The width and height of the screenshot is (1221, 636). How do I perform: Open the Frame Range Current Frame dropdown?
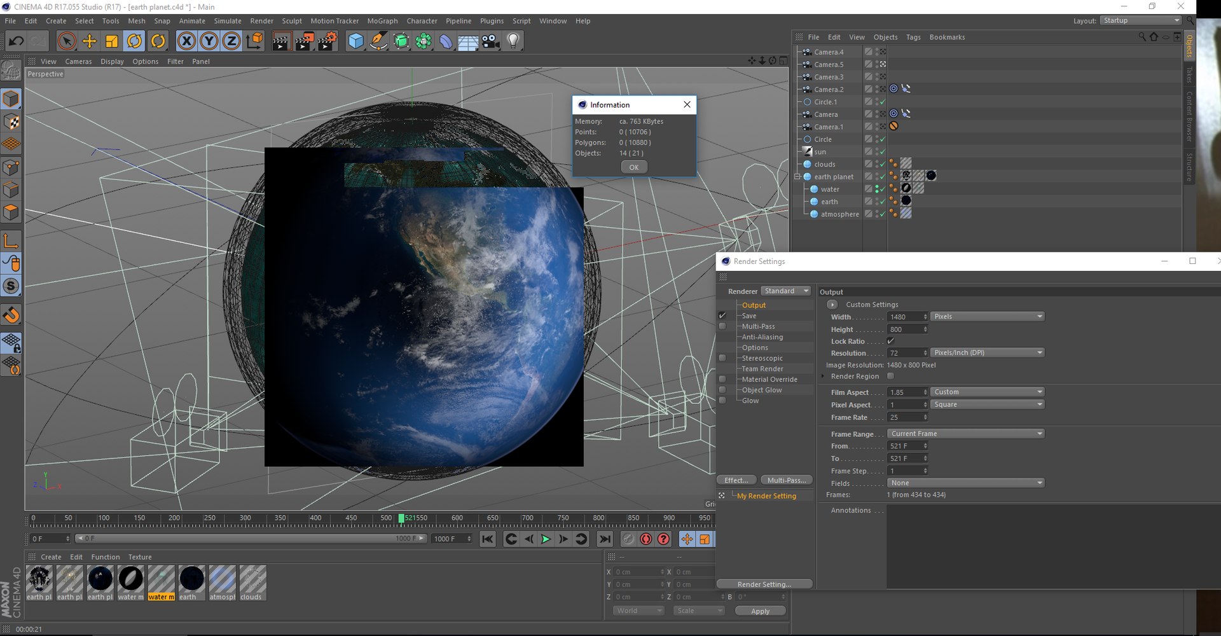[966, 434]
